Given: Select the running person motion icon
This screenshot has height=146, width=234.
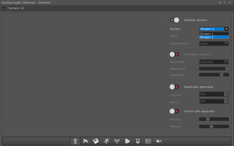Looking at the screenshot, I should pyautogui.click(x=106, y=141).
